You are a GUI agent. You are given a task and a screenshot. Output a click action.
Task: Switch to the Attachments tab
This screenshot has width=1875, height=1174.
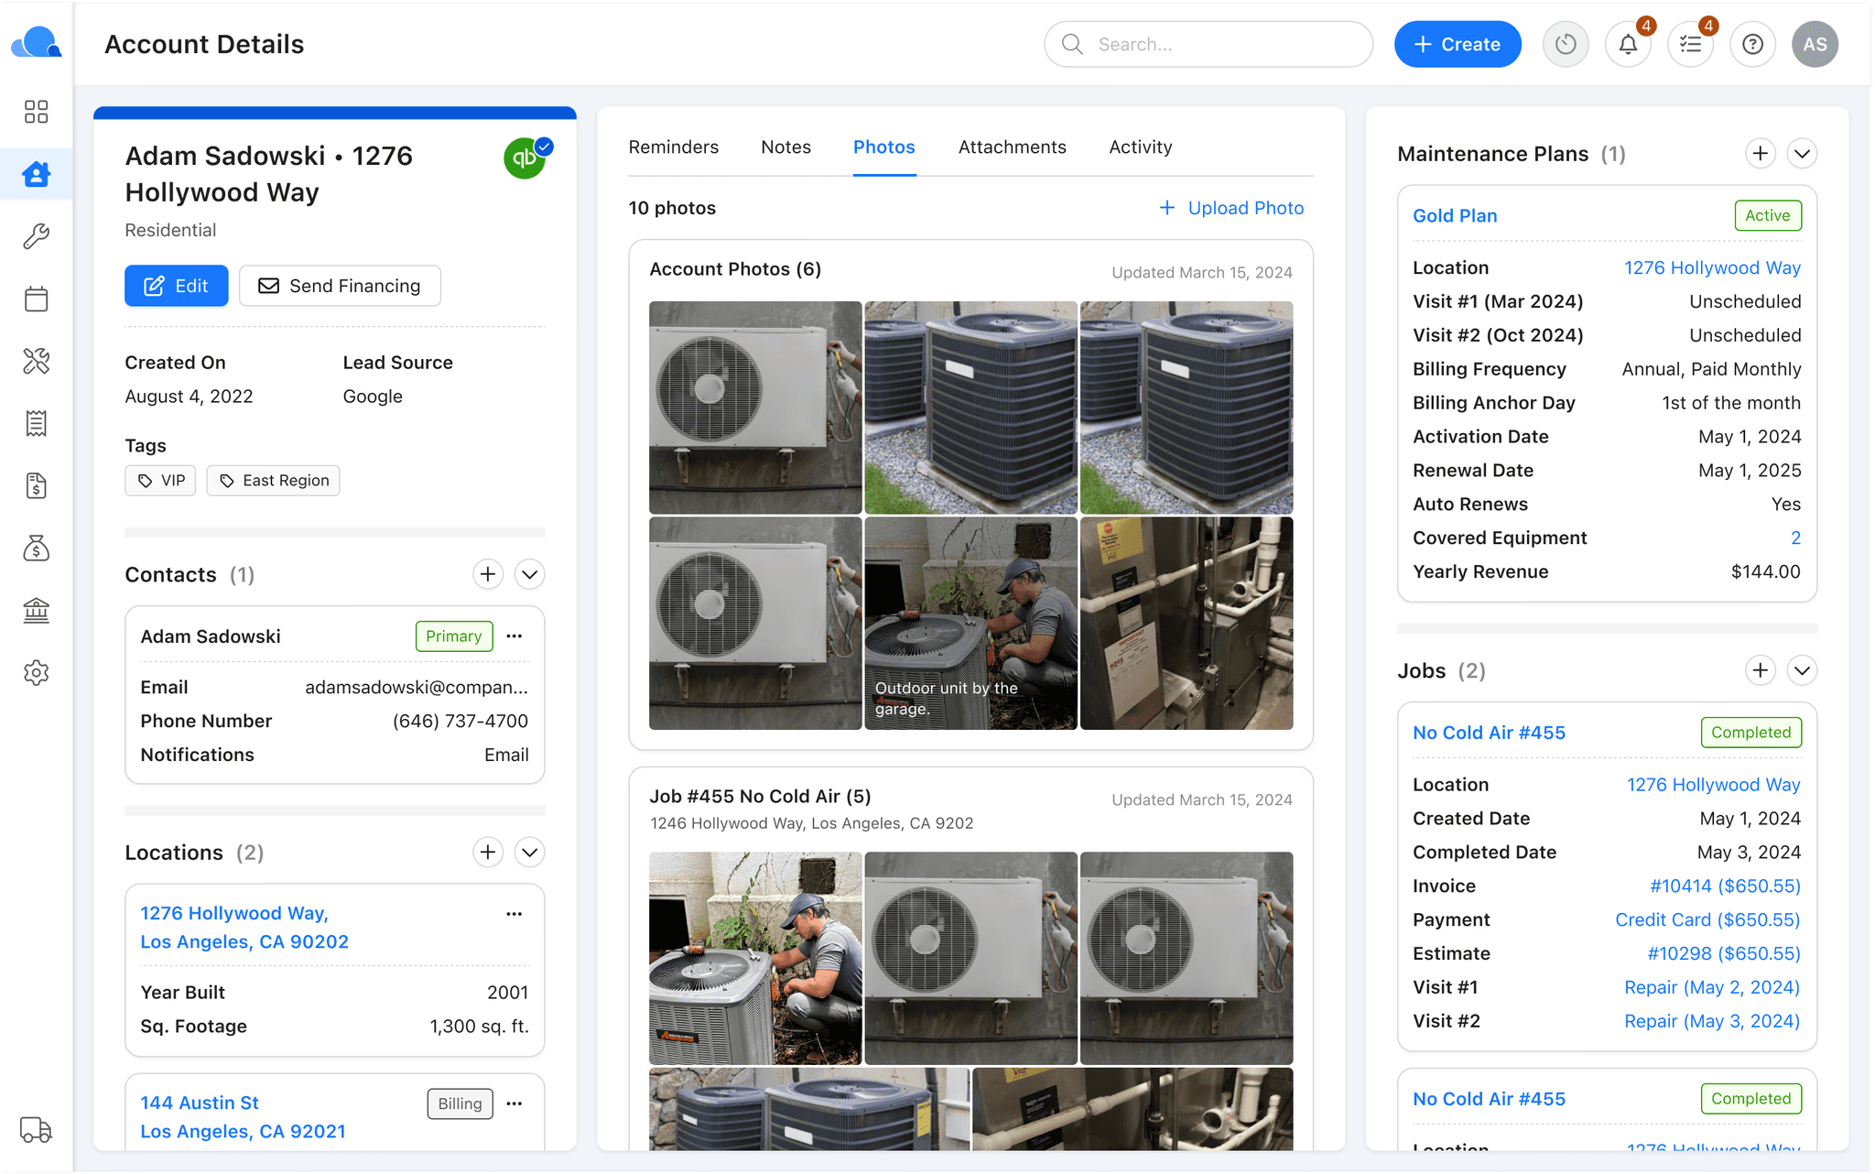1012,147
